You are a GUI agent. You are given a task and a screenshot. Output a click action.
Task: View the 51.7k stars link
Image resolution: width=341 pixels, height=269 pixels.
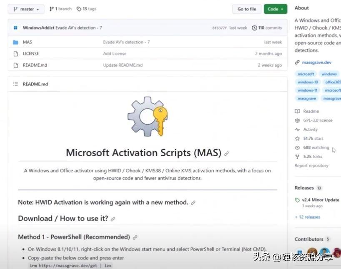pyautogui.click(x=313, y=138)
